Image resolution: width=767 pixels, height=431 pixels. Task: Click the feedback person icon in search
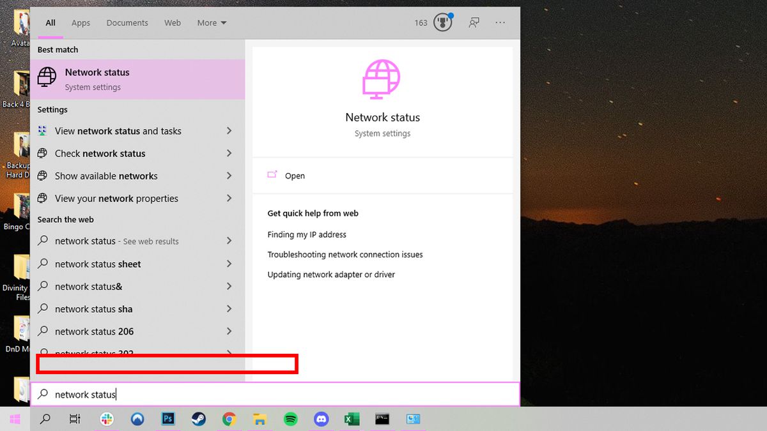coord(474,22)
